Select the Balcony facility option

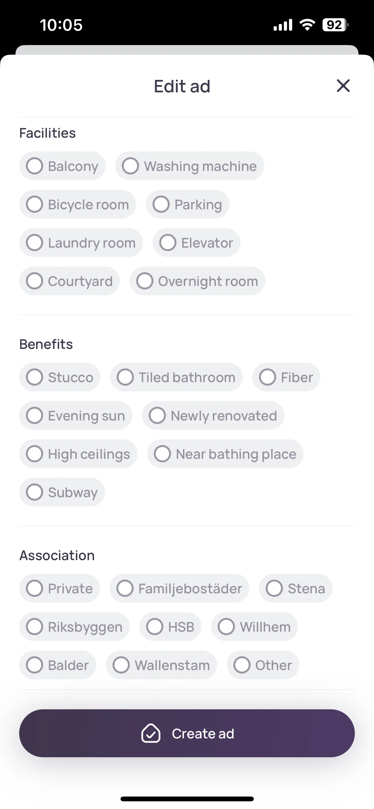pos(62,166)
